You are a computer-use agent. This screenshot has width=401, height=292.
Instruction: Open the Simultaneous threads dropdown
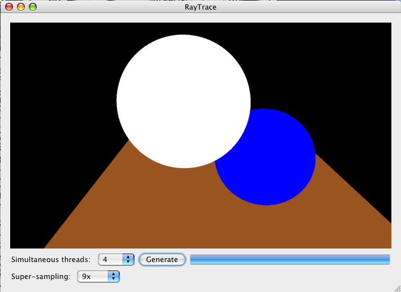(116, 259)
